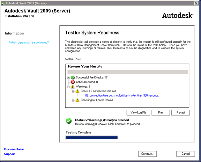Click the Re-test button
This screenshot has width=201, height=162.
pyautogui.click(x=181, y=113)
